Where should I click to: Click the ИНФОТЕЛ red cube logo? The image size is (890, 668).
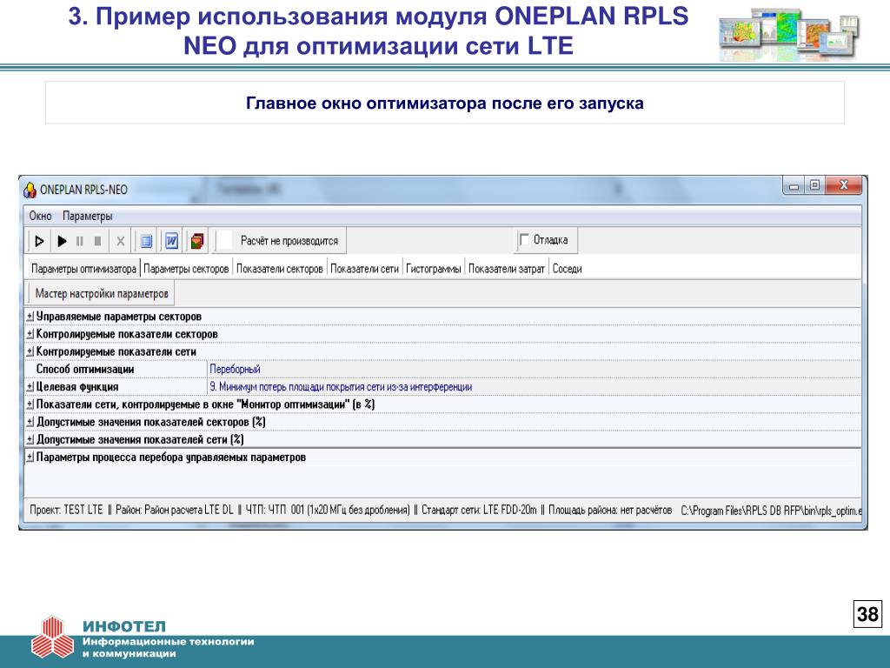52,638
